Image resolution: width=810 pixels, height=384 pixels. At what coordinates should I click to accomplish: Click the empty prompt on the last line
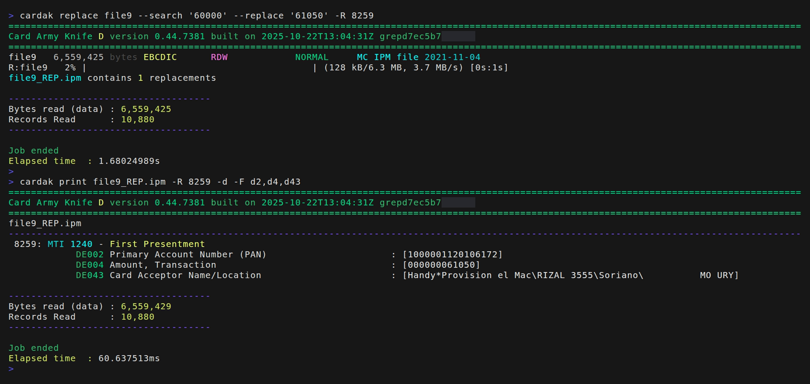[12, 369]
